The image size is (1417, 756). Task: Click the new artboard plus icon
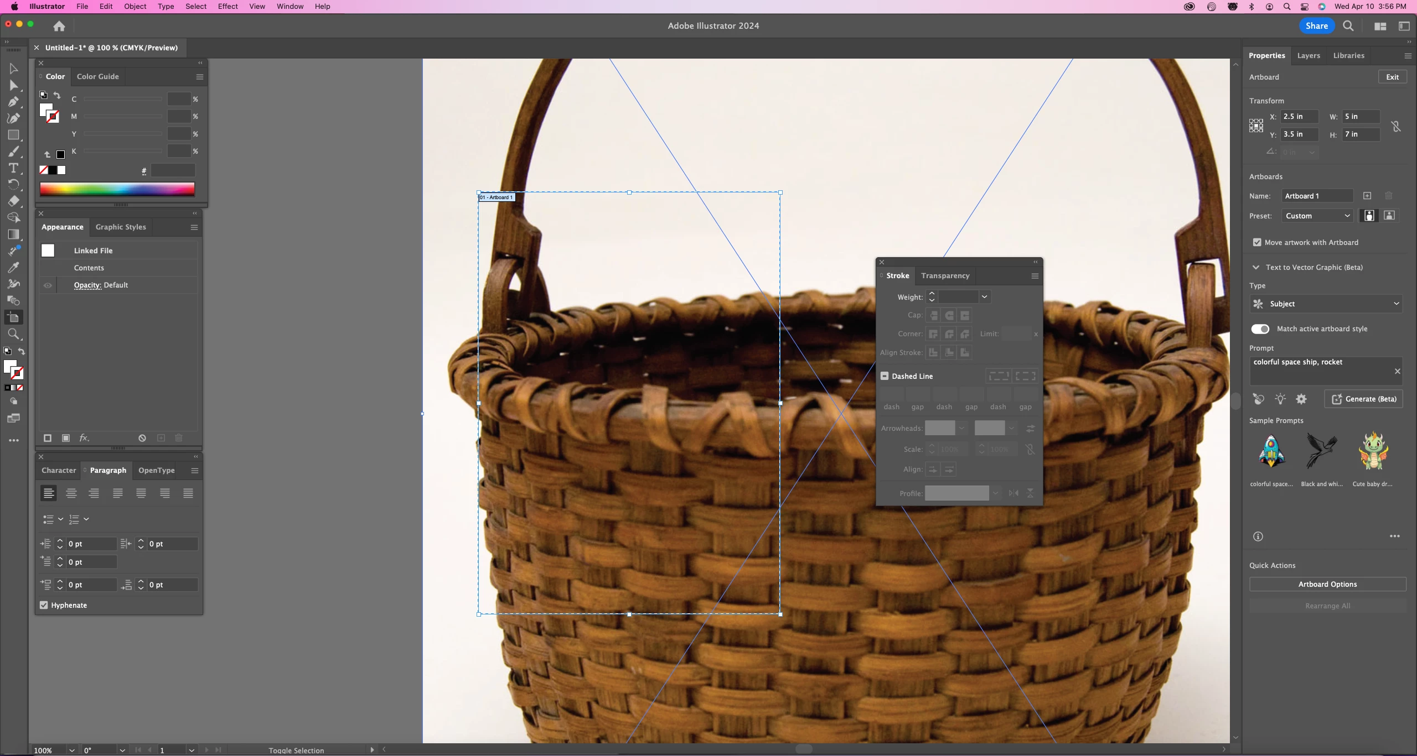coord(1367,196)
